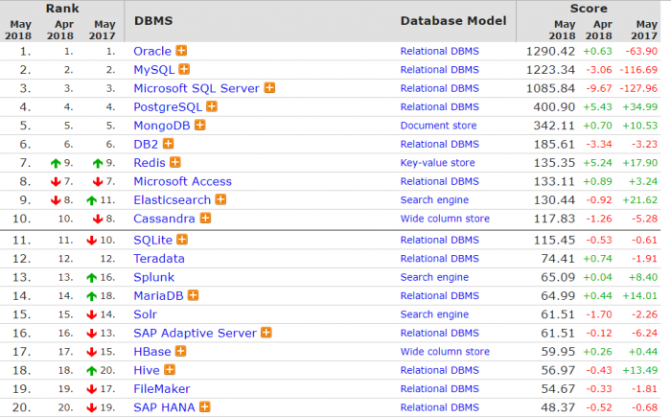Follow the SAP HANA link
Viewport: 671px width, 417px height.
pyautogui.click(x=164, y=407)
